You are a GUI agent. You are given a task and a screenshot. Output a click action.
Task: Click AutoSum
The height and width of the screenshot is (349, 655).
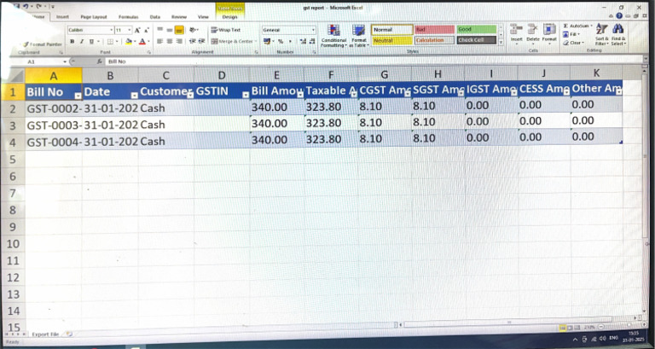pyautogui.click(x=578, y=26)
